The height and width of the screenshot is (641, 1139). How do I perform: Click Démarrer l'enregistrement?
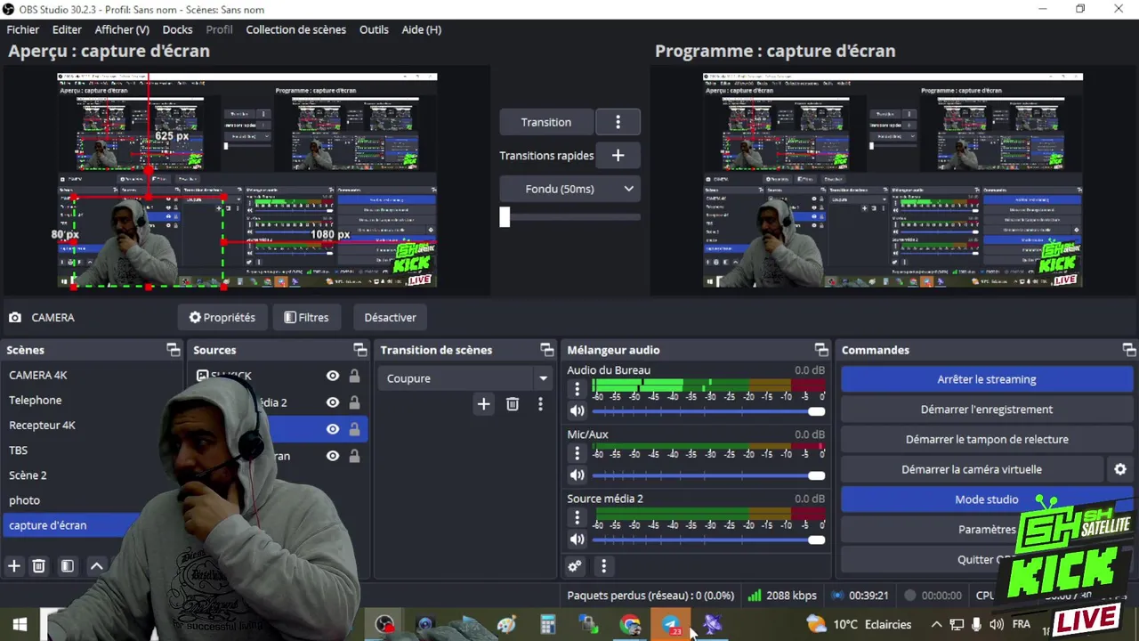click(987, 410)
